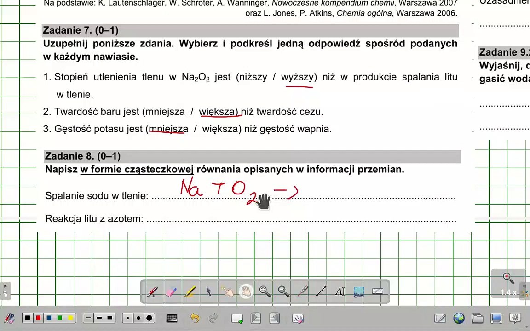
Task: Select the straight line drawing tool
Action: (321, 291)
